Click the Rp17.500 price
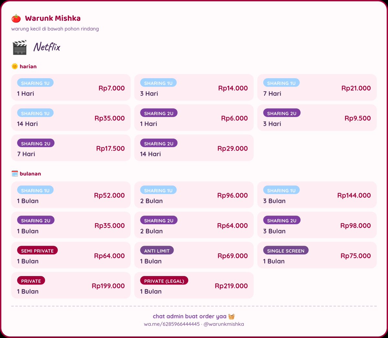 point(110,148)
